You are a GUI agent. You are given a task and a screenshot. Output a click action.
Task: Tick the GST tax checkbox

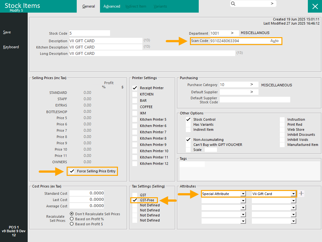pyautogui.click(x=135, y=195)
